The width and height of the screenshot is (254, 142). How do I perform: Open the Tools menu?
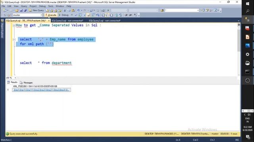tap(51, 6)
